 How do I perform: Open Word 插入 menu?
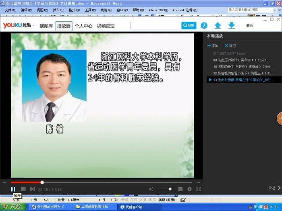(x=58, y=10)
